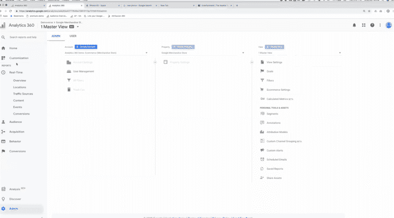This screenshot has height=218, width=394.
Task: Collapse the Real-Time section in the sidebar
Action: pos(16,72)
